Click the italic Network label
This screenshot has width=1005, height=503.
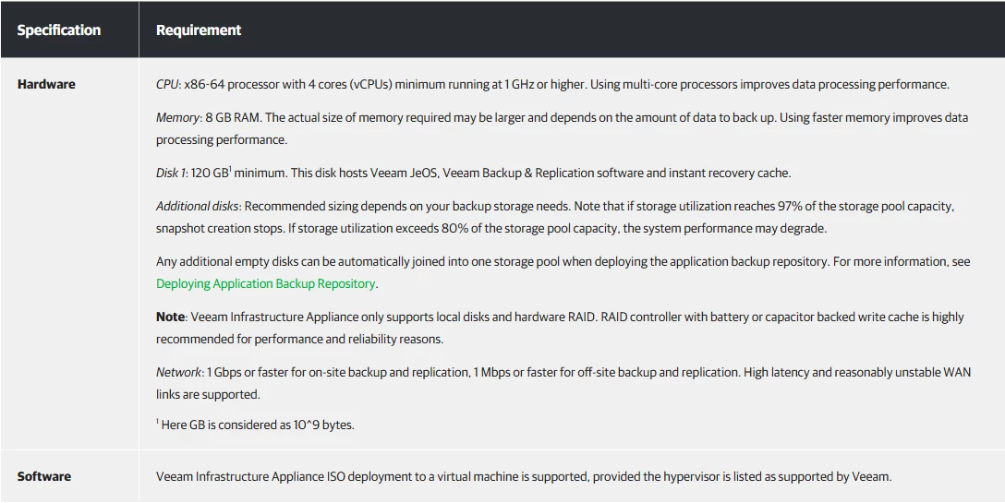tap(179, 372)
